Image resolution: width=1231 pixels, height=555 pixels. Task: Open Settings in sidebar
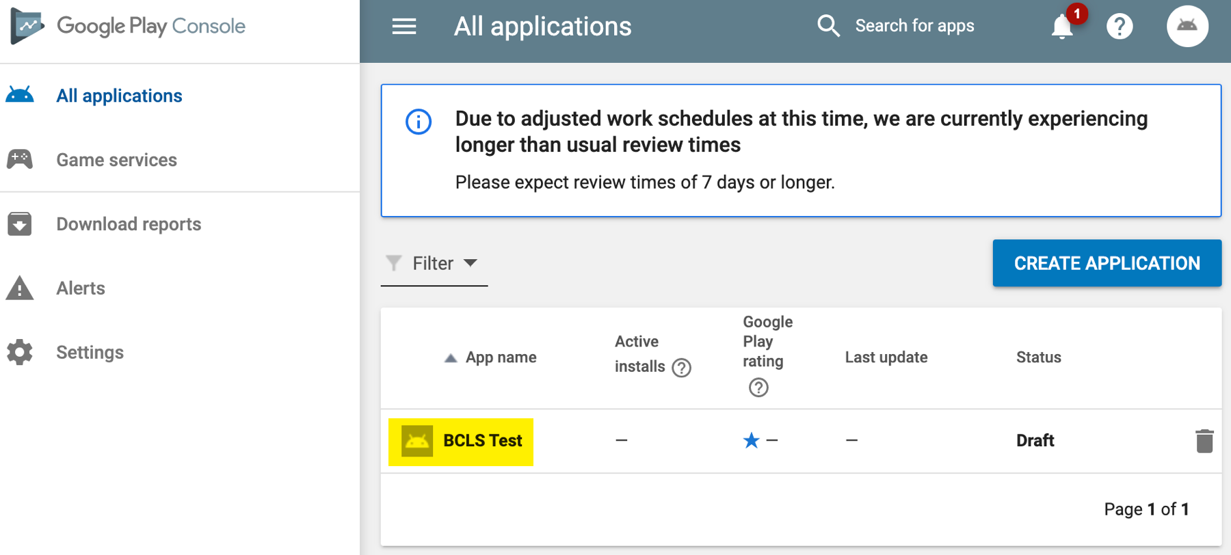pyautogui.click(x=90, y=353)
